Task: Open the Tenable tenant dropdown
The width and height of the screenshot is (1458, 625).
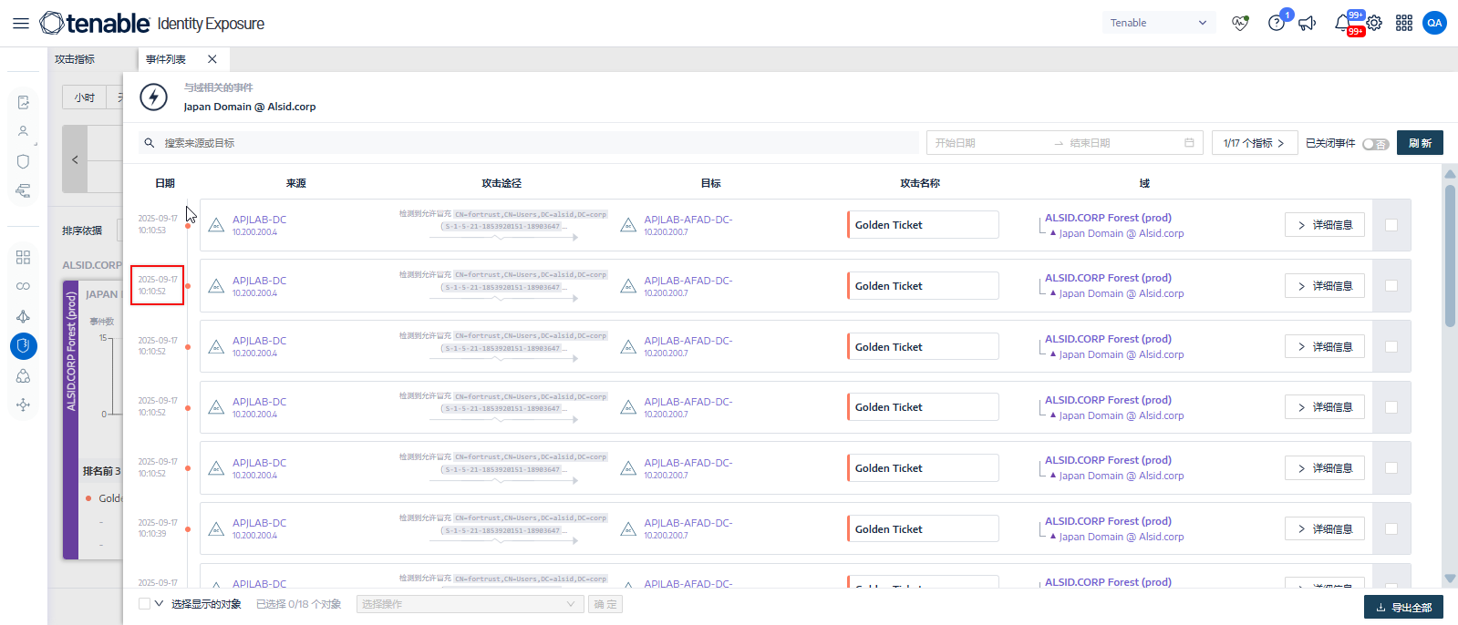Action: coord(1158,24)
